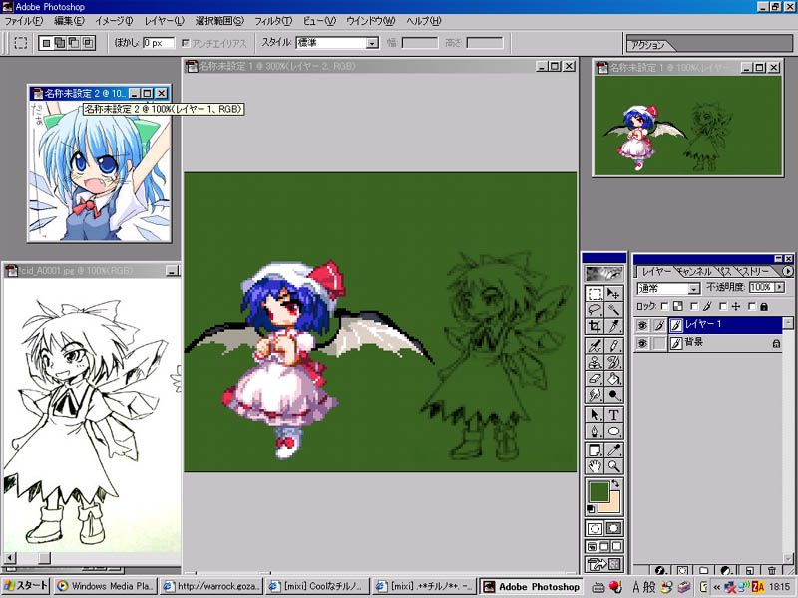
Task: Click Jump to ImageReady button in toolbox
Action: [x=604, y=564]
